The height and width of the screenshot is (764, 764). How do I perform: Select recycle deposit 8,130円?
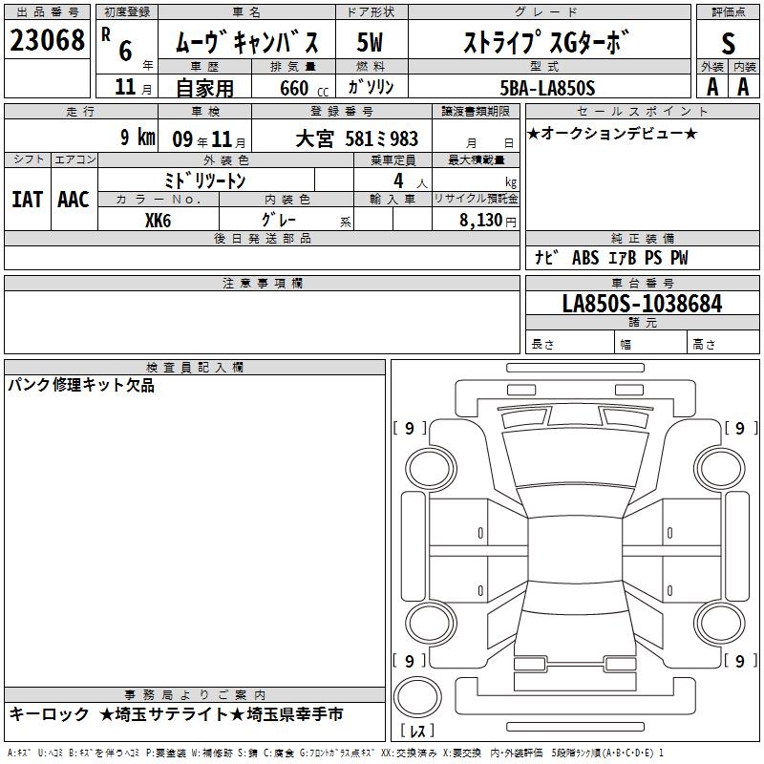488,221
